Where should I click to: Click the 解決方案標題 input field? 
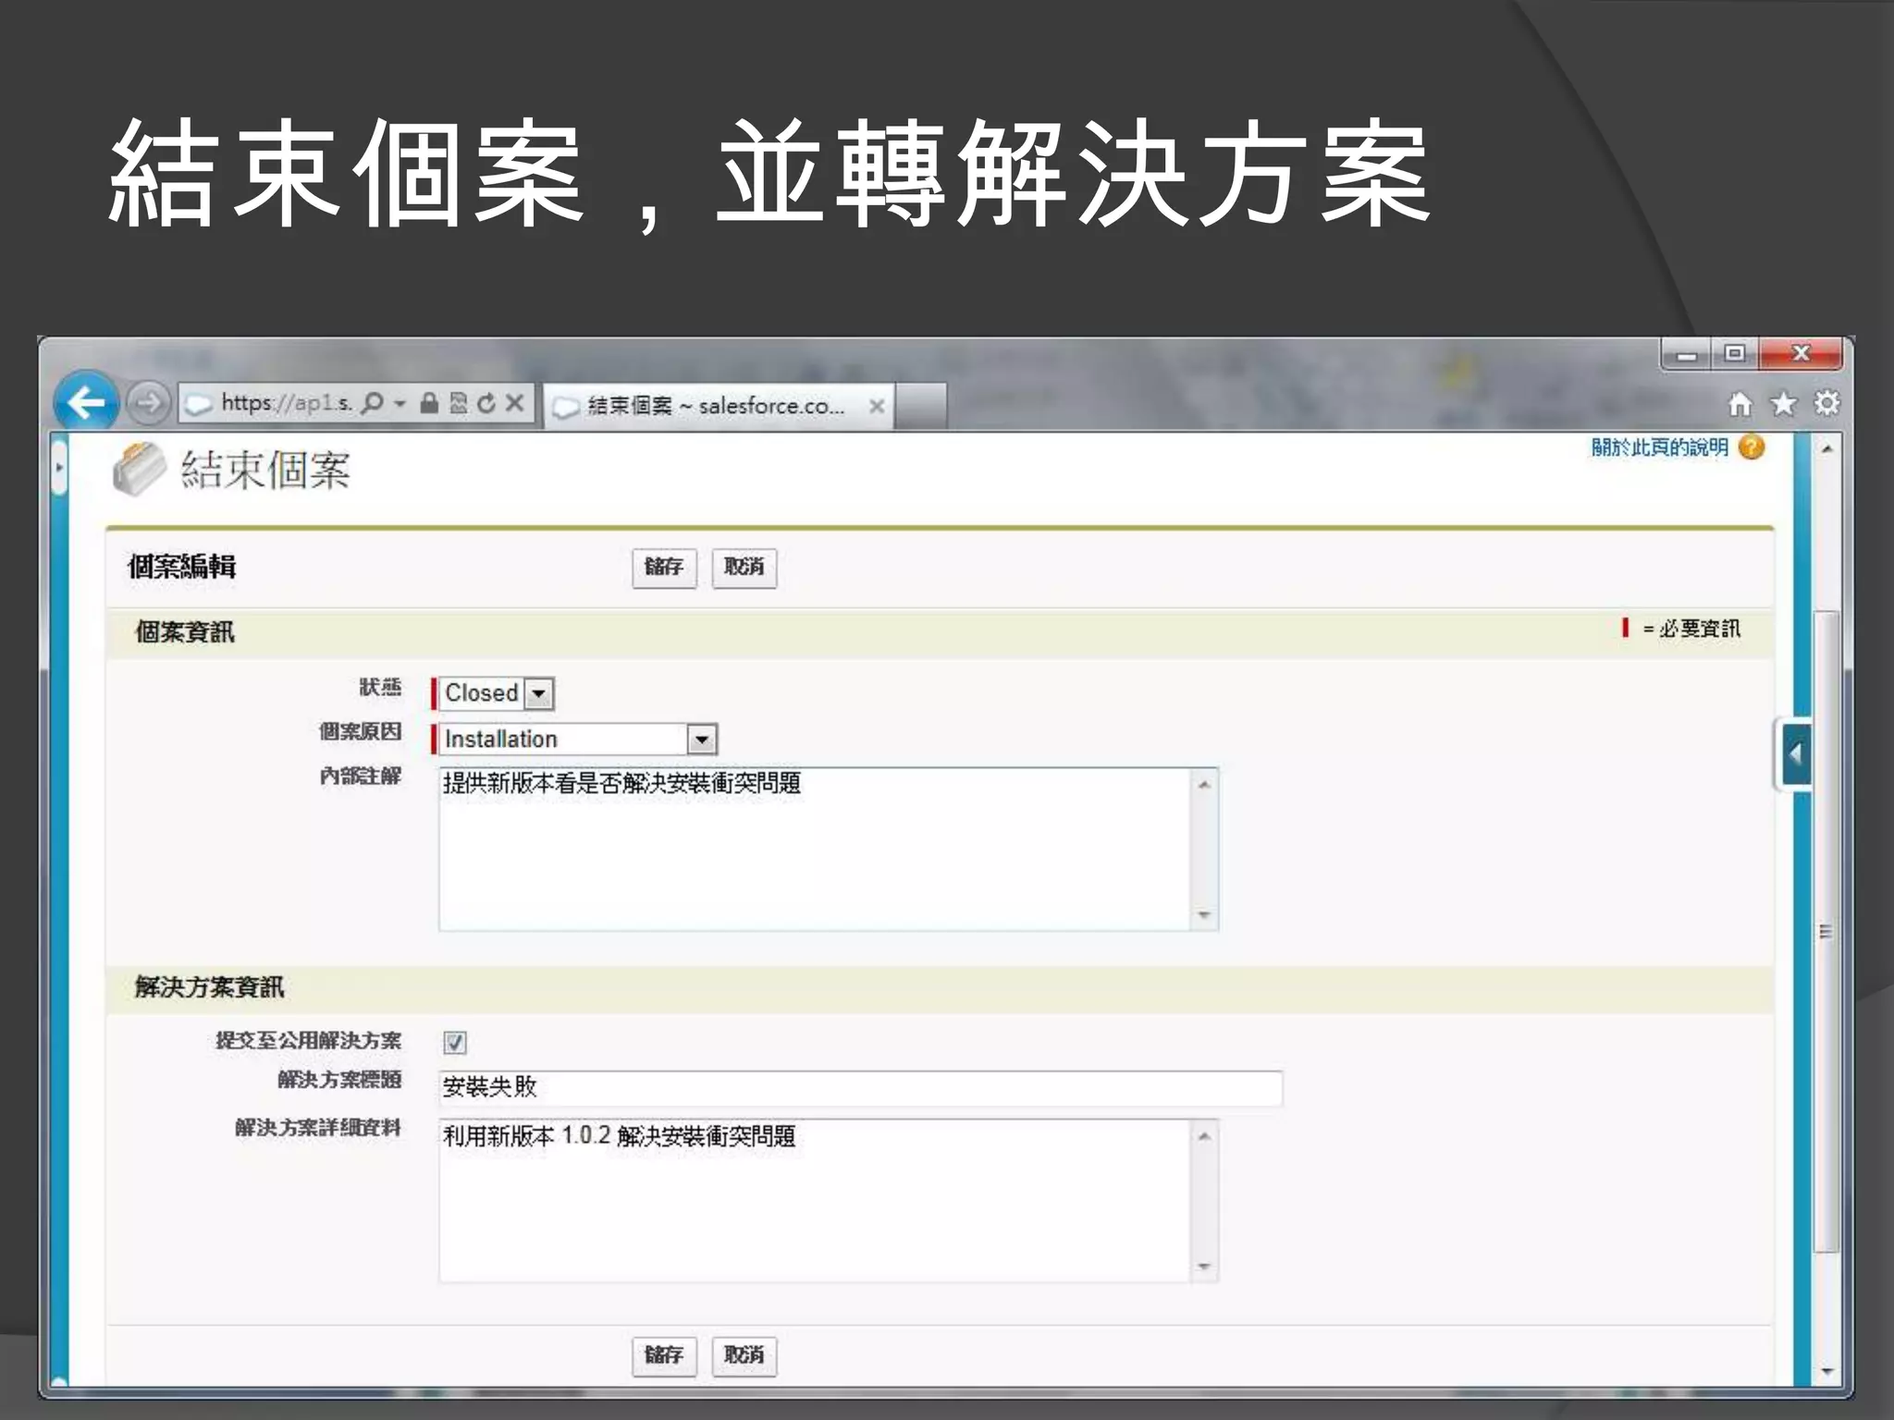[x=860, y=1088]
